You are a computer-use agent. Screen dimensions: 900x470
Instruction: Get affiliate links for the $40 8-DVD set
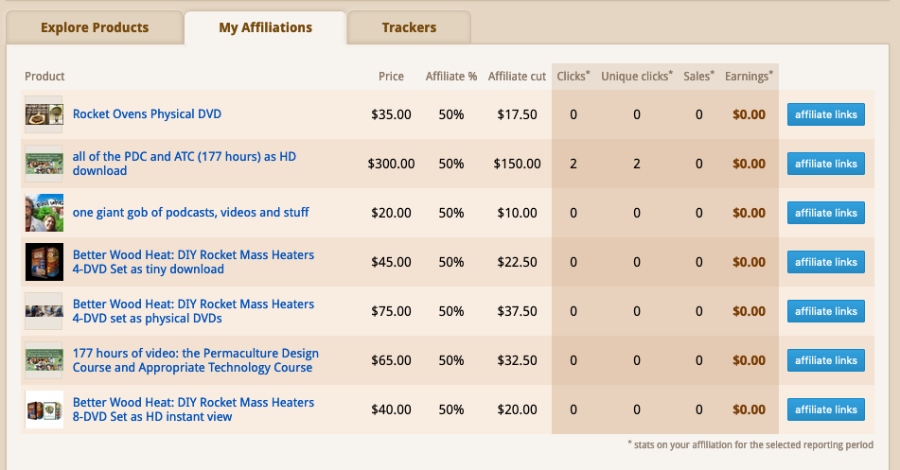point(825,409)
